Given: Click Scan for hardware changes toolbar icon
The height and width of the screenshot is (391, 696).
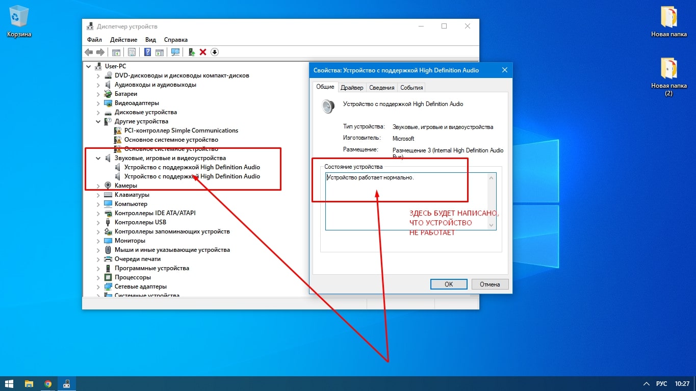Looking at the screenshot, I should [x=175, y=52].
